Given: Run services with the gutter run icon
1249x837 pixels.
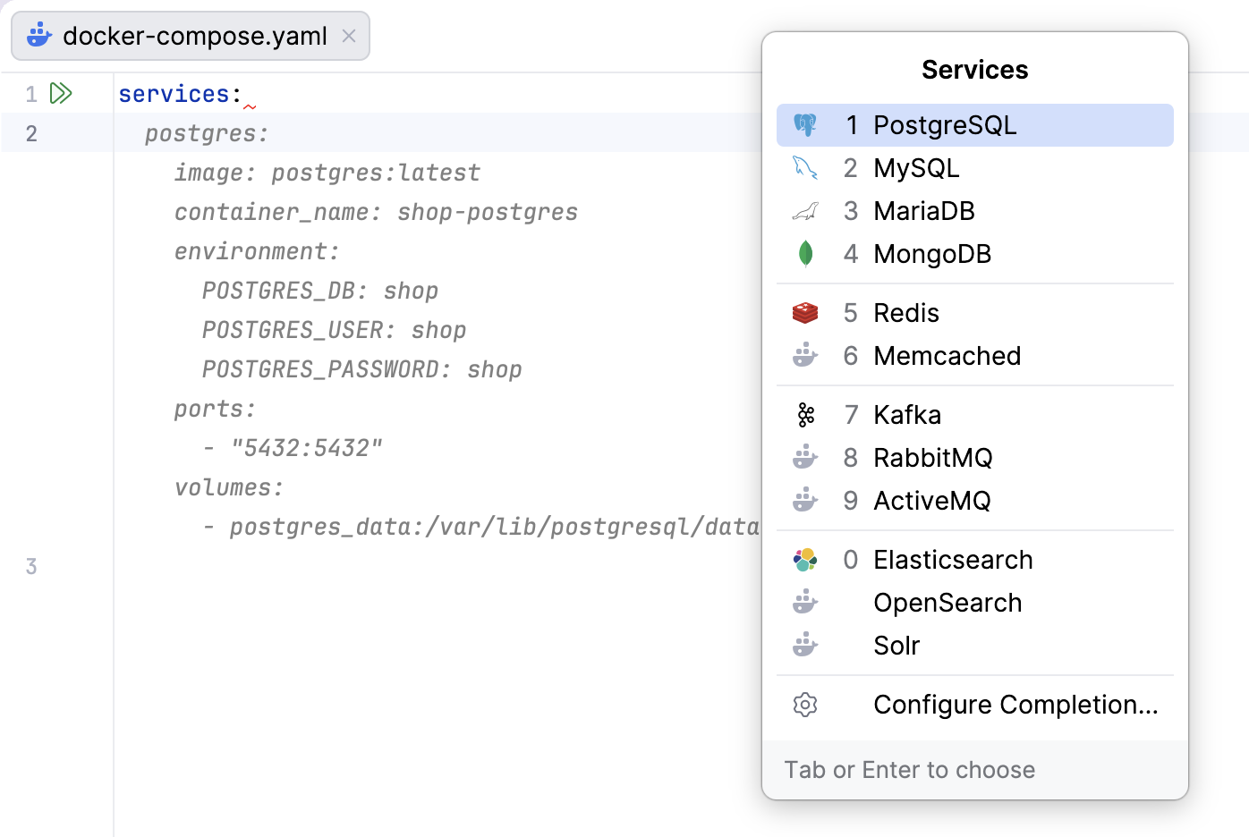Looking at the screenshot, I should click(61, 93).
